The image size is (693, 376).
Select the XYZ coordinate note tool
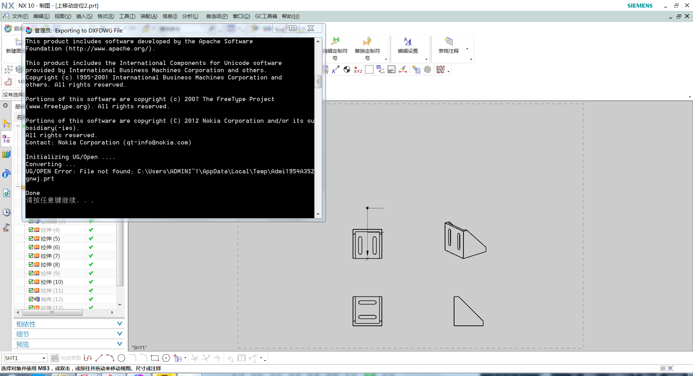pos(358,69)
